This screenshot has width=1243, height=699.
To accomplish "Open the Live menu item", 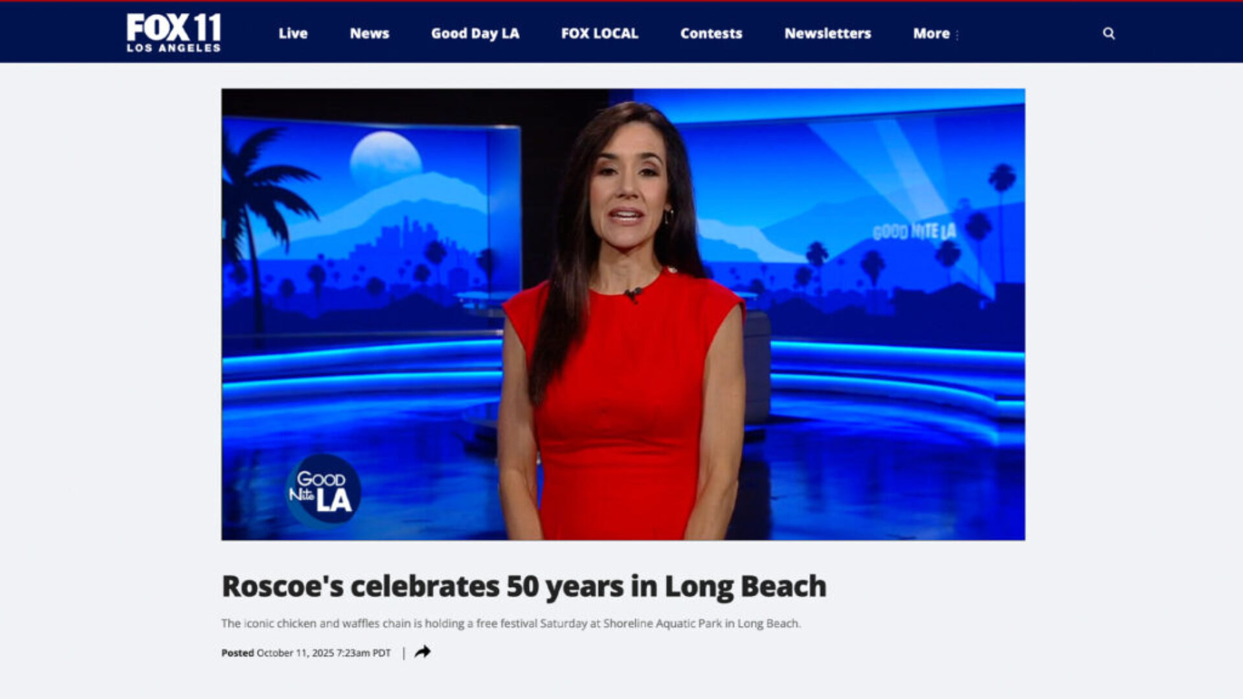I will [x=293, y=34].
